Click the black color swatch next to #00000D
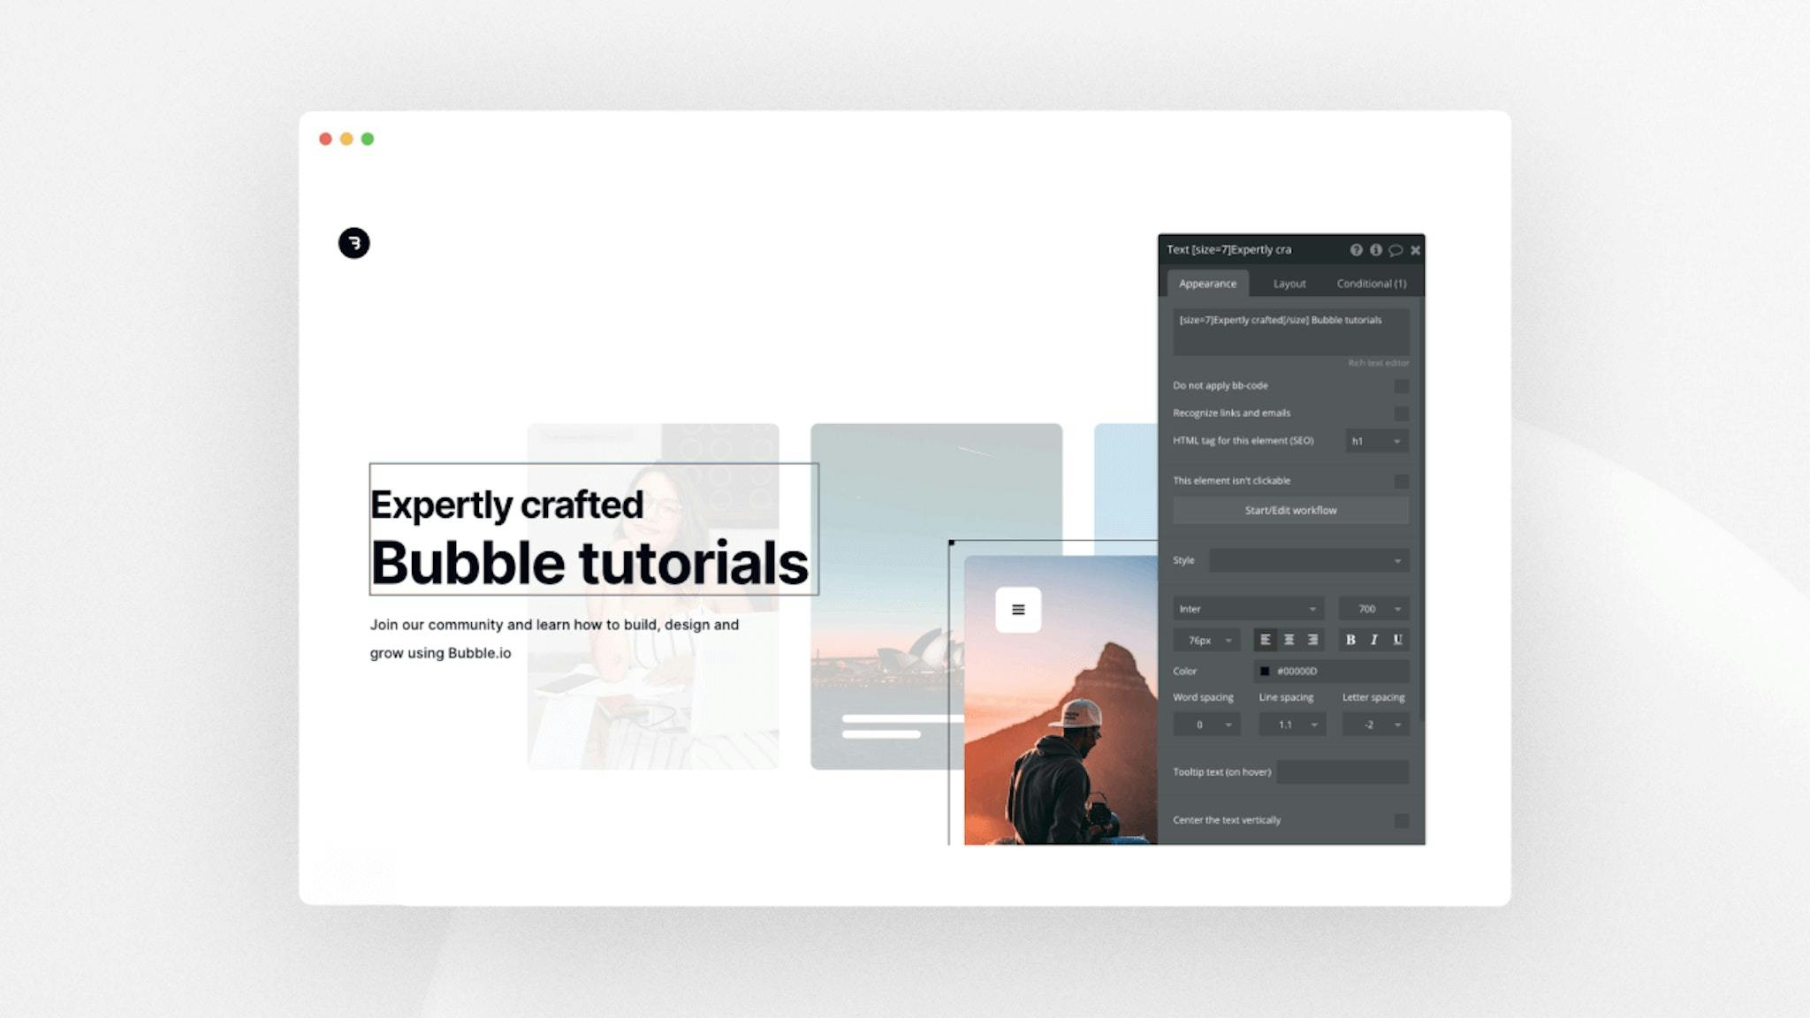The width and height of the screenshot is (1810, 1018). click(1265, 672)
